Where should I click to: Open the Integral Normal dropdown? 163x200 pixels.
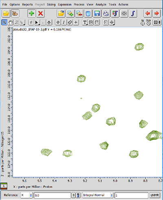pyautogui.click(x=97, y=195)
